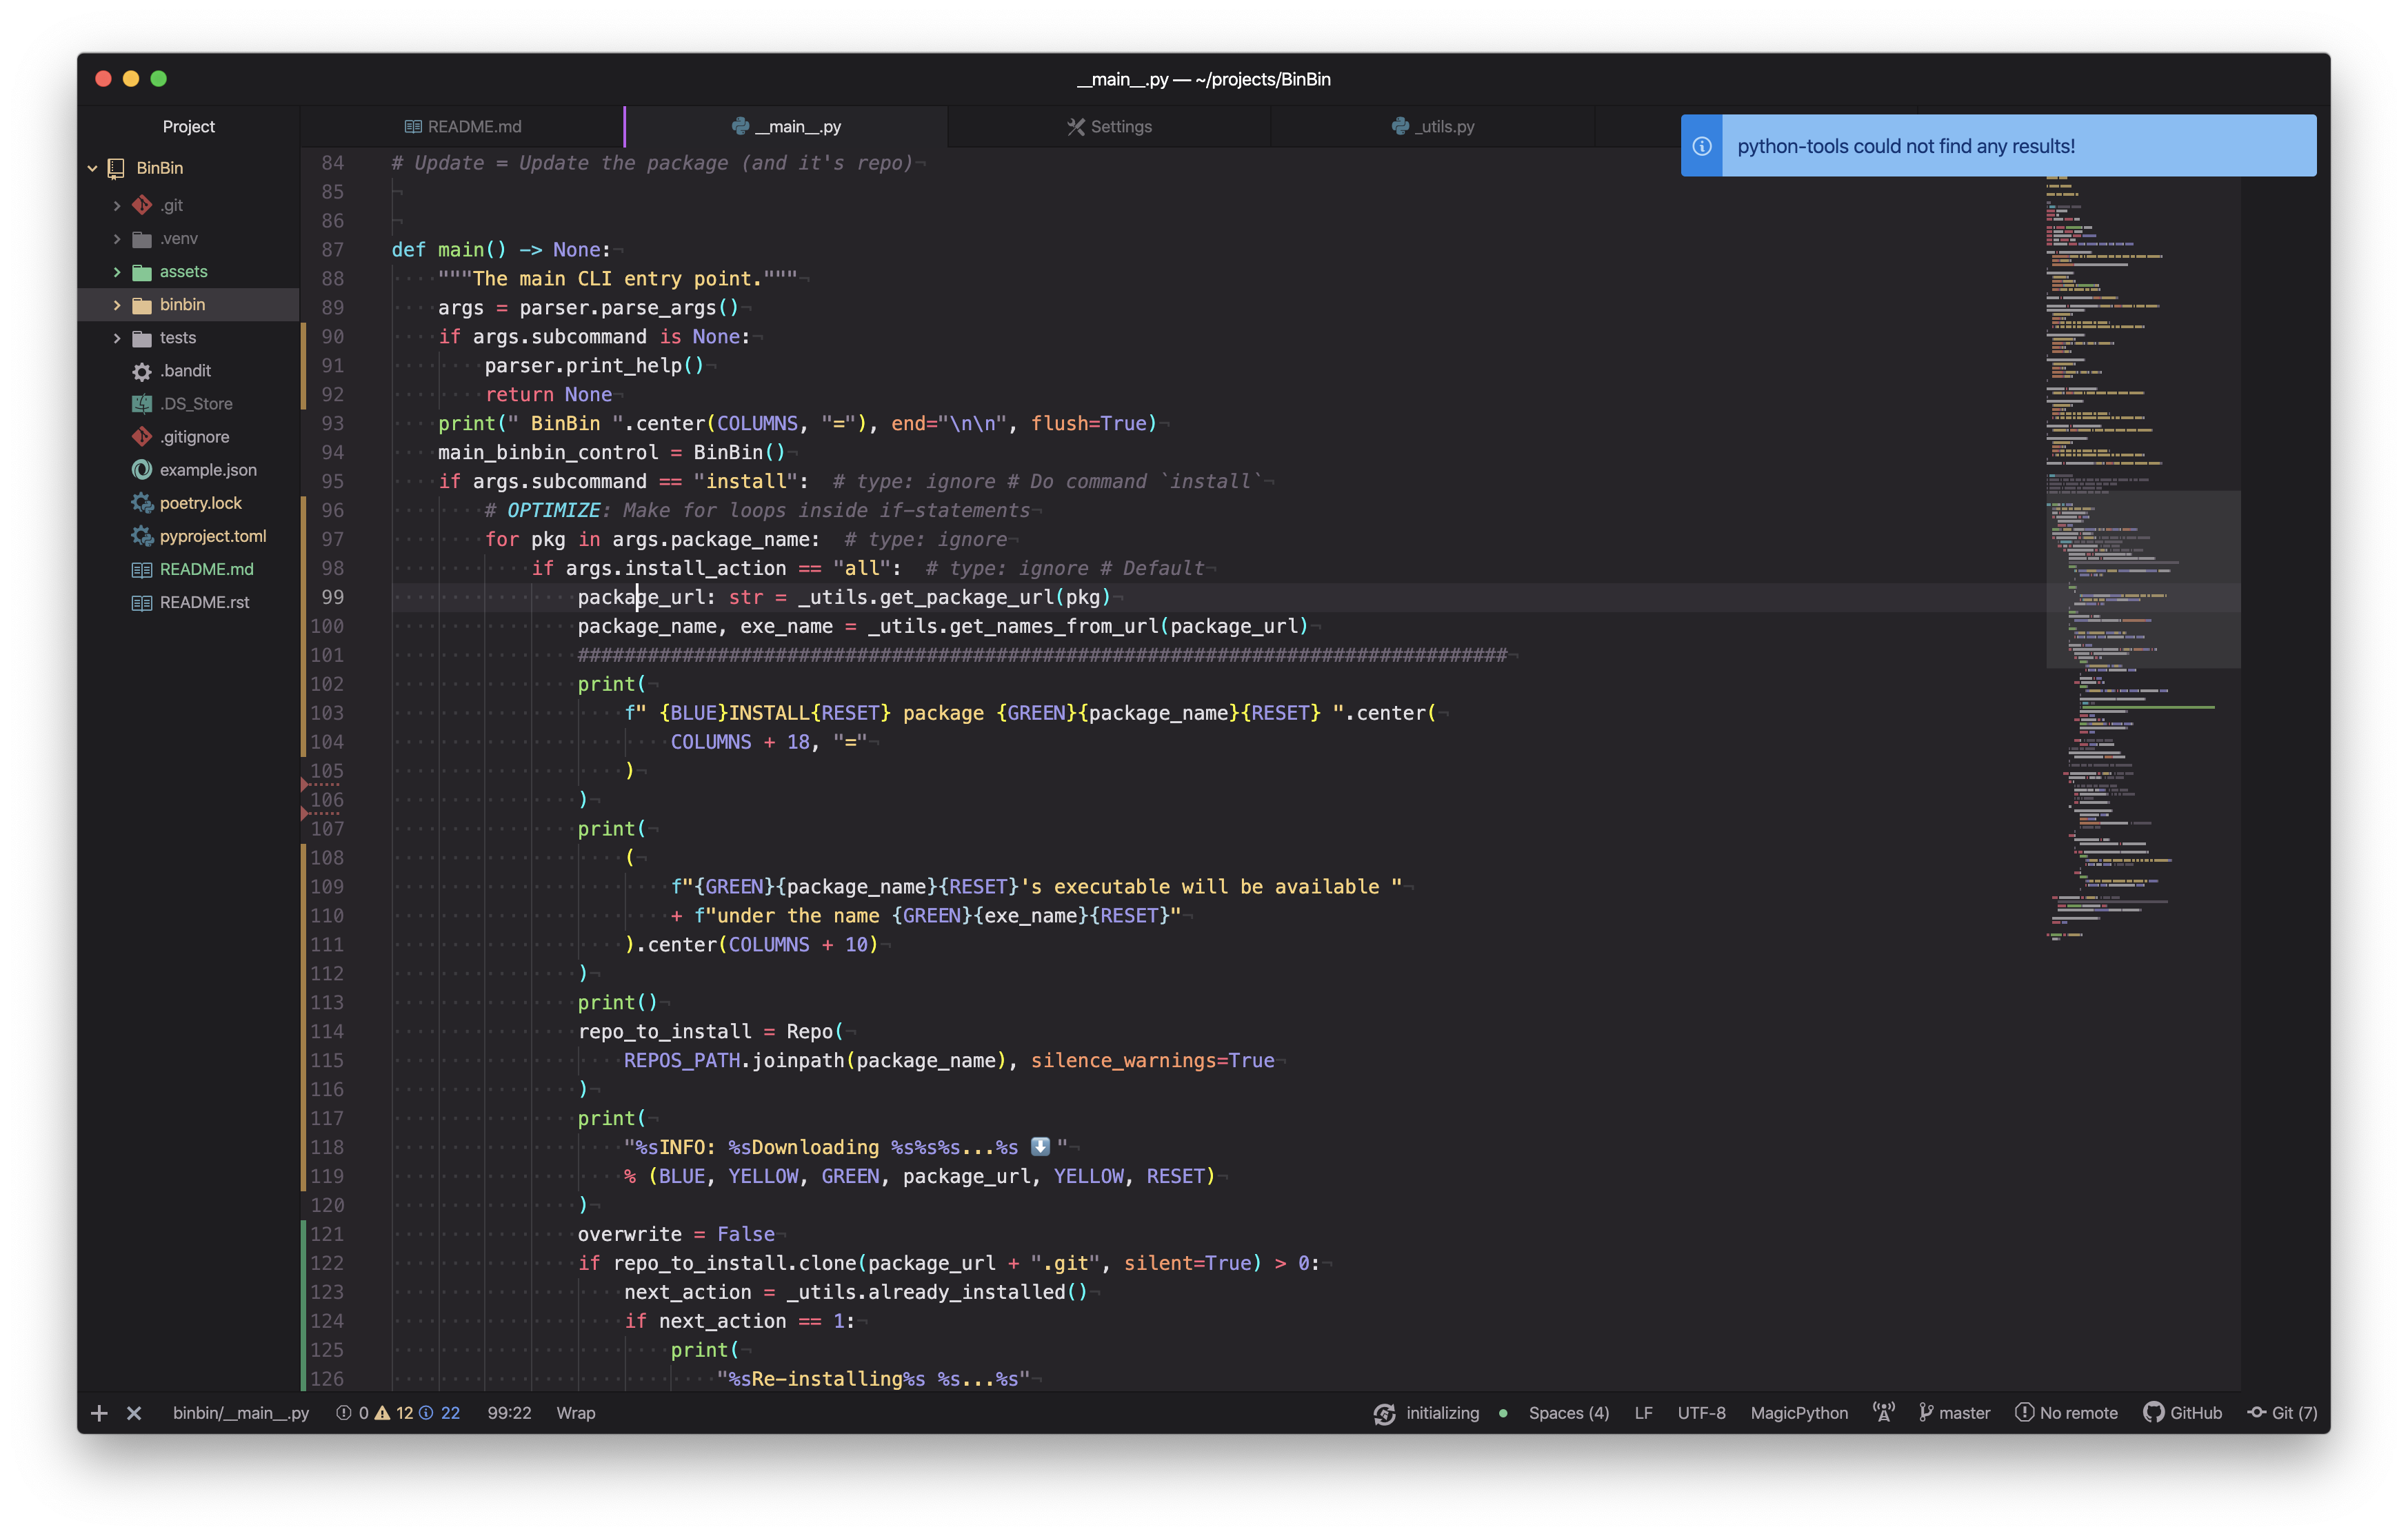Image resolution: width=2408 pixels, height=1536 pixels.
Task: Click the info icon in python-tools notification
Action: pyautogui.click(x=1701, y=146)
